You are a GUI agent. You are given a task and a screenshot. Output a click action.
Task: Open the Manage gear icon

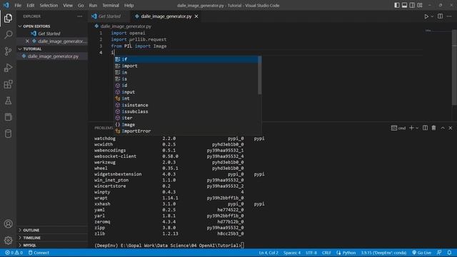coord(8,241)
